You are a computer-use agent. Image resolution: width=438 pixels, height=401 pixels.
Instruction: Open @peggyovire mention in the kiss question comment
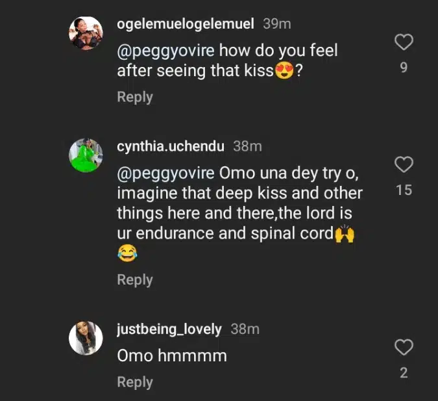(x=165, y=50)
